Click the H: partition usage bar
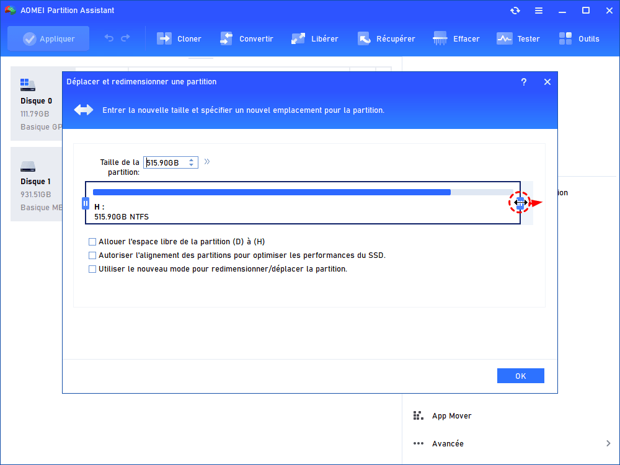The height and width of the screenshot is (465, 620). [303, 192]
